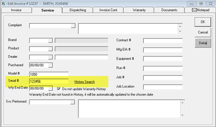Screen dimensions: 216x127
Task: Minimize the Edit Invoice window
Action: point(191,4)
